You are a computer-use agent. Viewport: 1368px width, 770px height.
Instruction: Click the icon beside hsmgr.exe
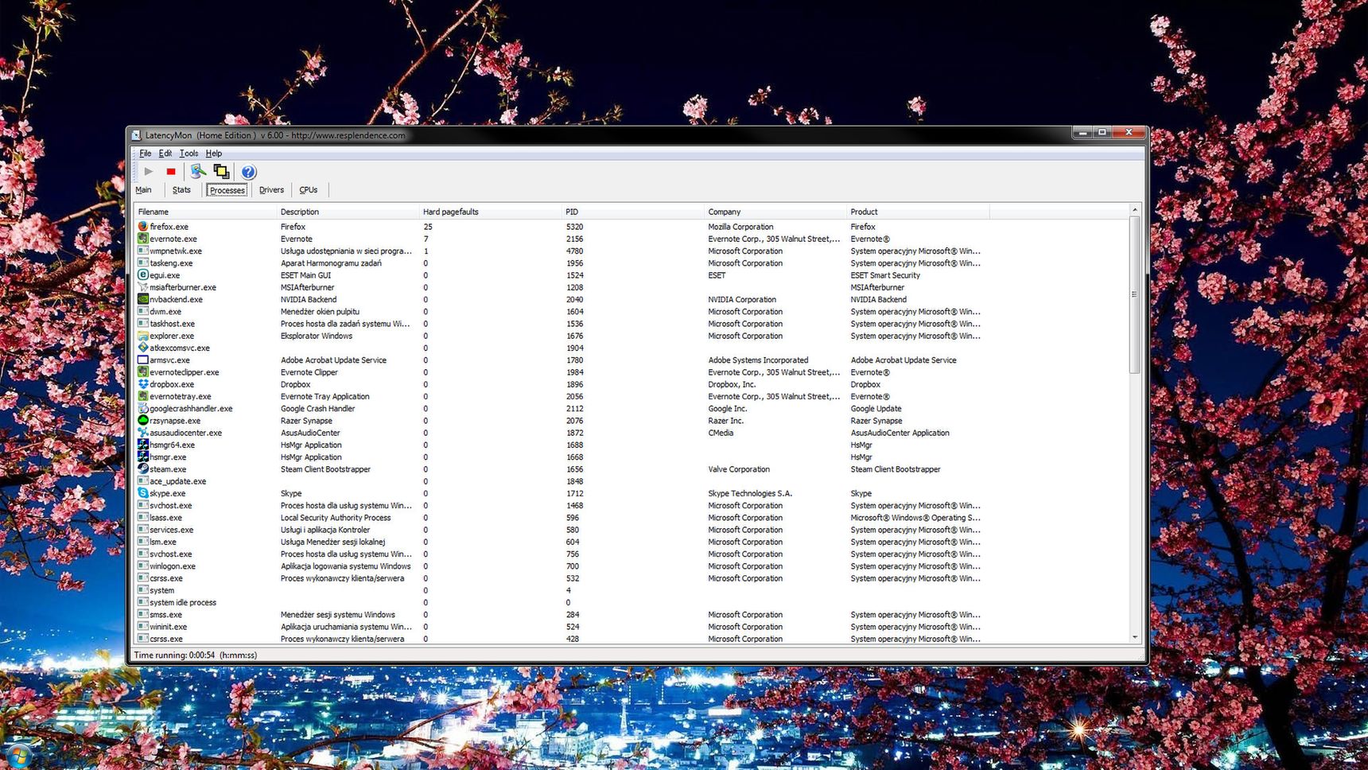coord(143,457)
